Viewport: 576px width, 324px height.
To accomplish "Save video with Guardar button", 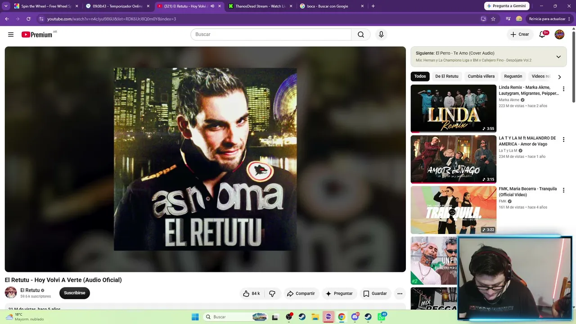I will tap(375, 293).
